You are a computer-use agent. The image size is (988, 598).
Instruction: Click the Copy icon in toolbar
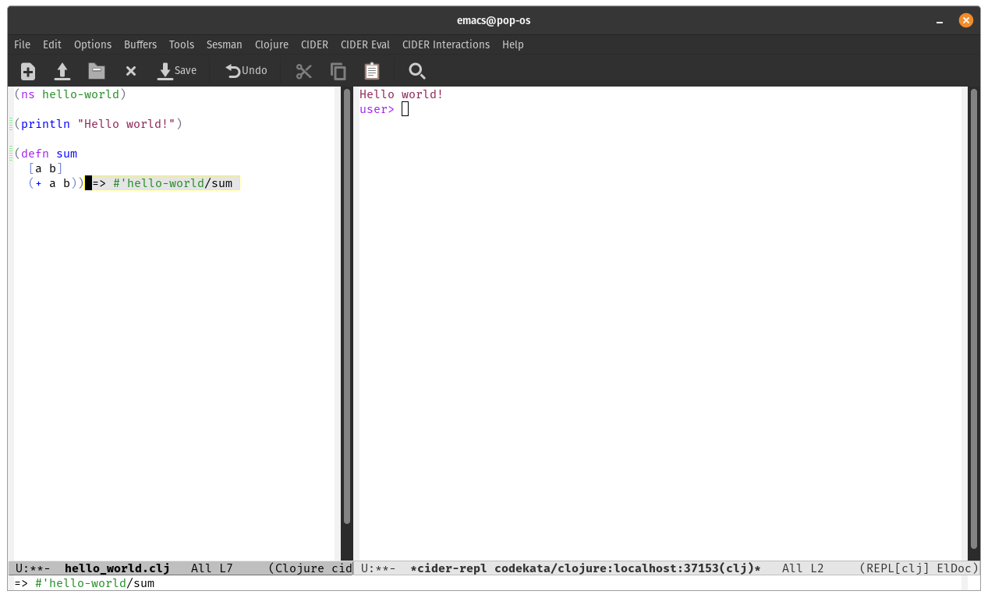(338, 71)
